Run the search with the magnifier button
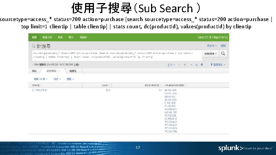 pos(223,54)
